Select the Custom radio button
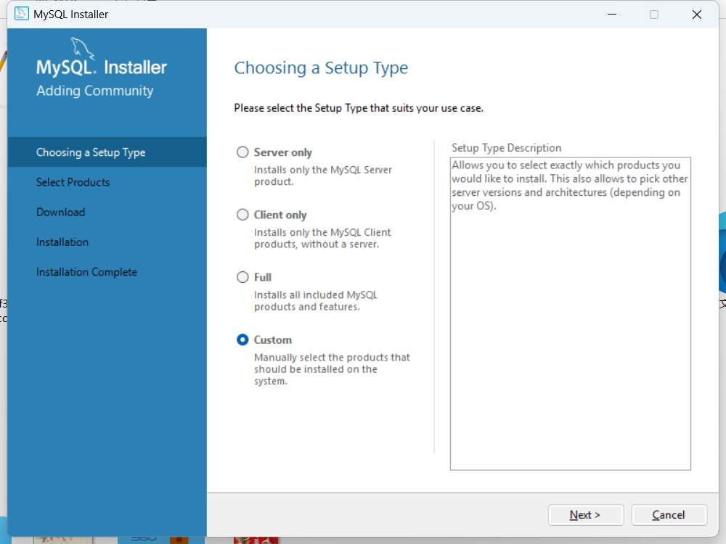Screen dimensions: 726x544 (242, 339)
